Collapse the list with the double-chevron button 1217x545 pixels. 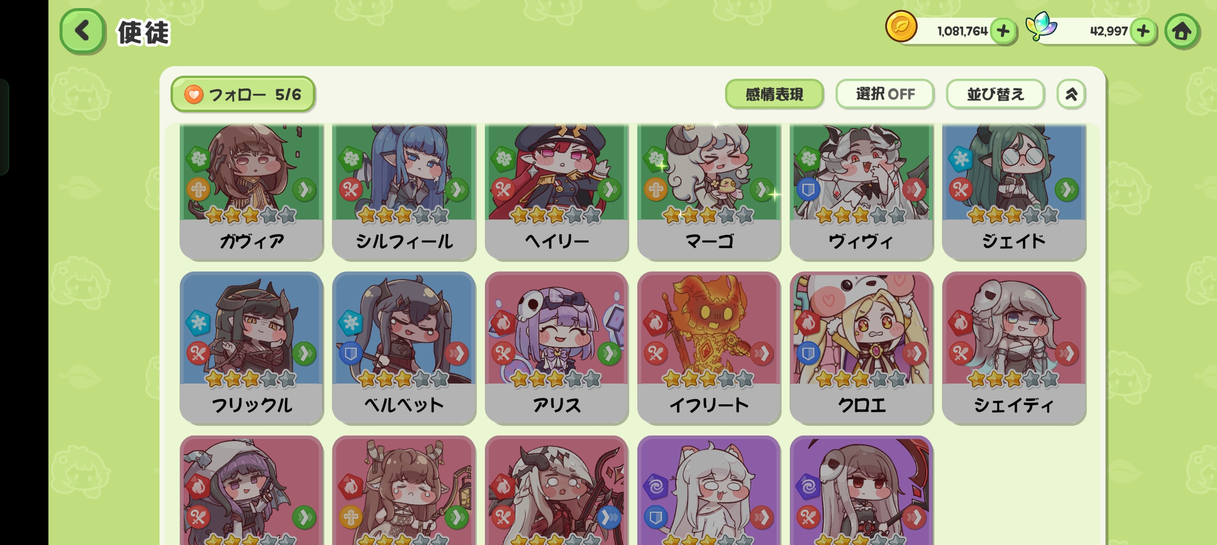coord(1071,94)
